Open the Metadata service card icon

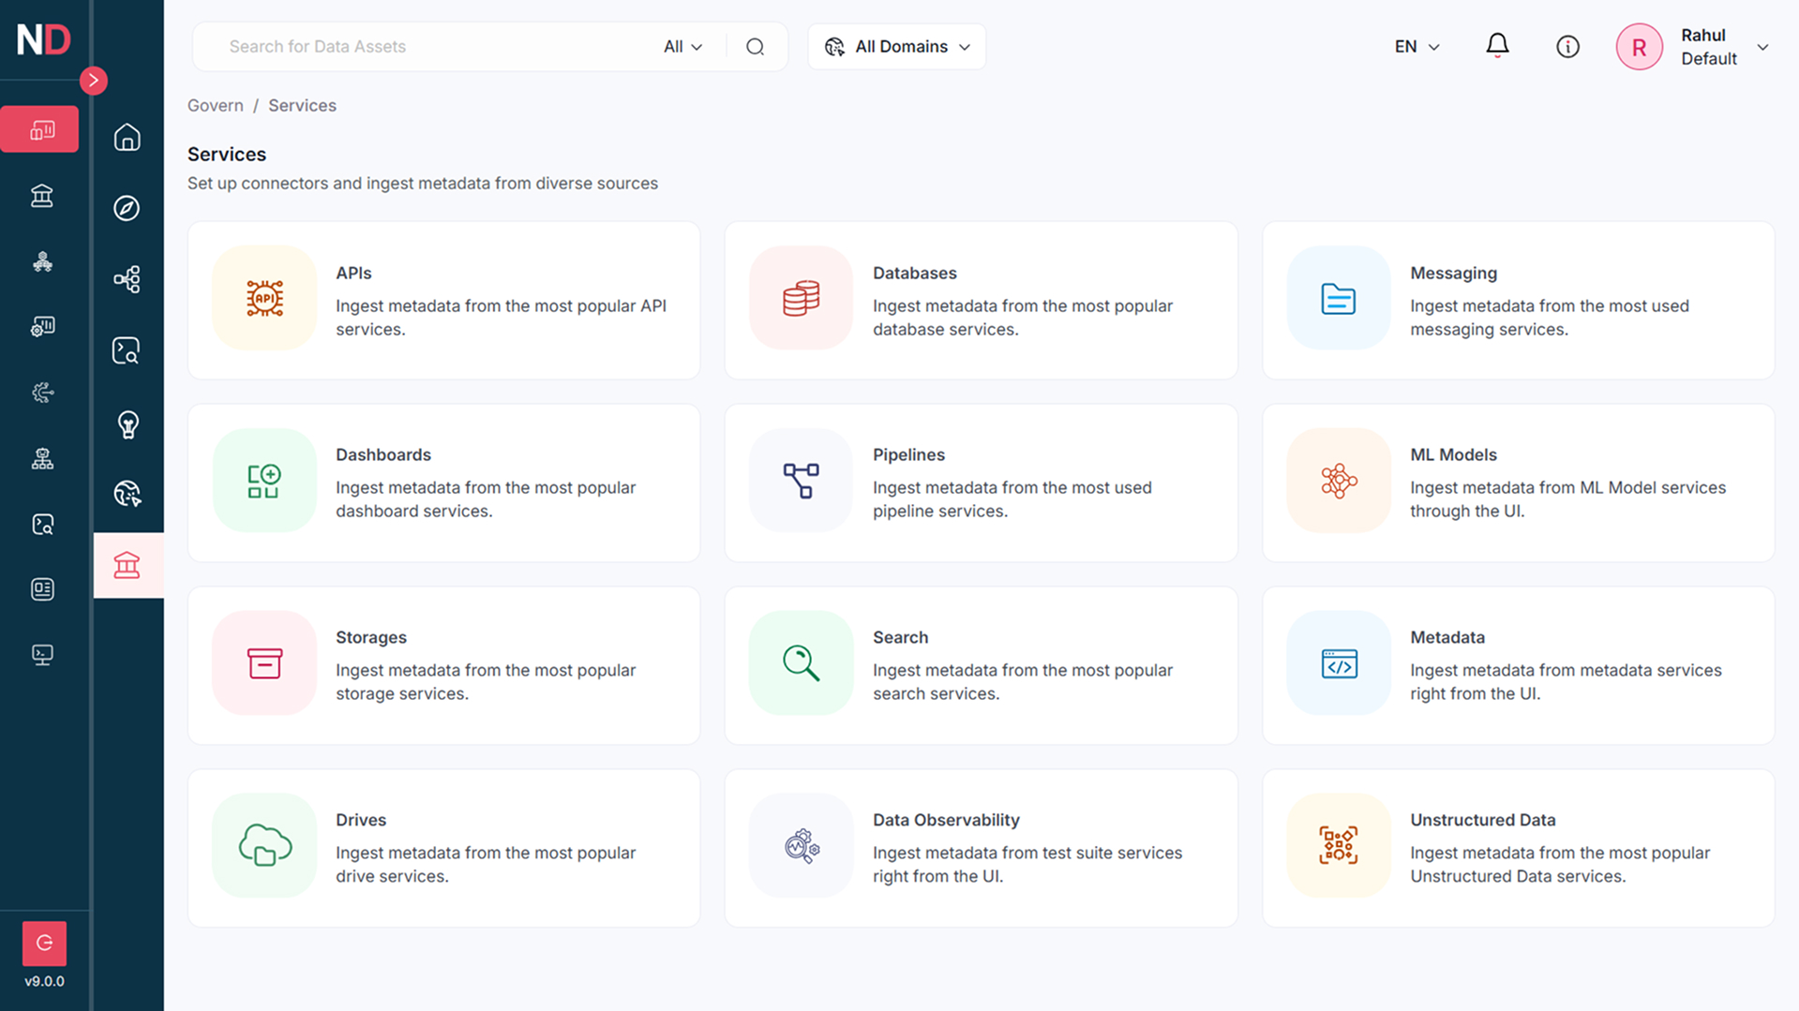click(x=1338, y=663)
